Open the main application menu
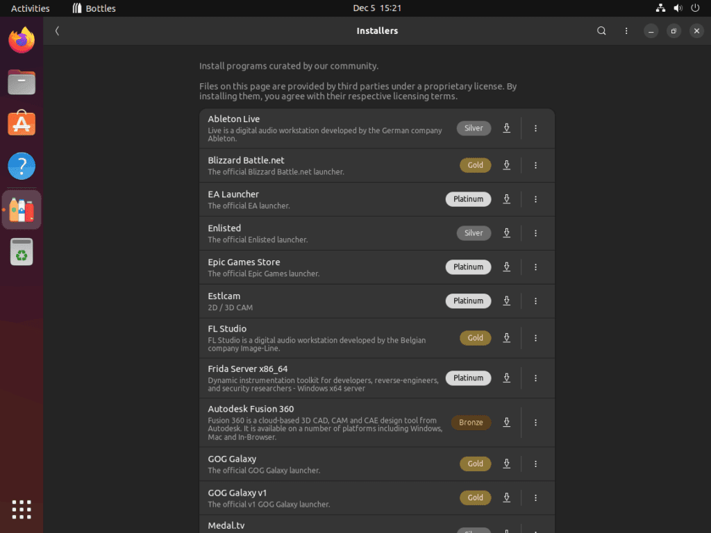711x533 pixels. pos(626,31)
